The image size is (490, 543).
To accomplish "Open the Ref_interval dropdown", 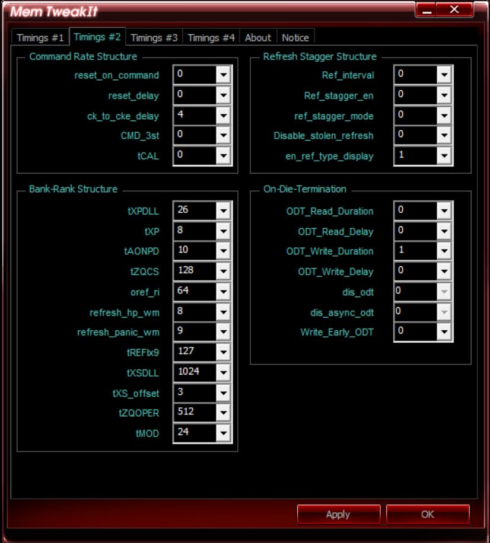I will click(x=444, y=75).
